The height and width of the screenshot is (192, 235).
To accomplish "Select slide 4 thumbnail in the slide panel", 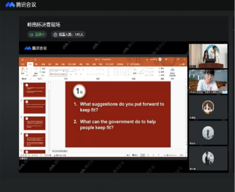I will tap(35, 140).
